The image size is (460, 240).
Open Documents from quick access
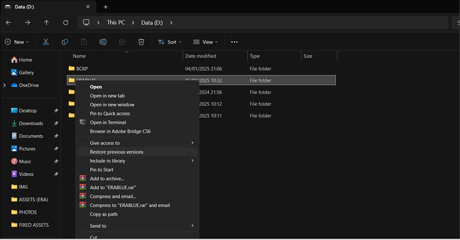coord(27,136)
